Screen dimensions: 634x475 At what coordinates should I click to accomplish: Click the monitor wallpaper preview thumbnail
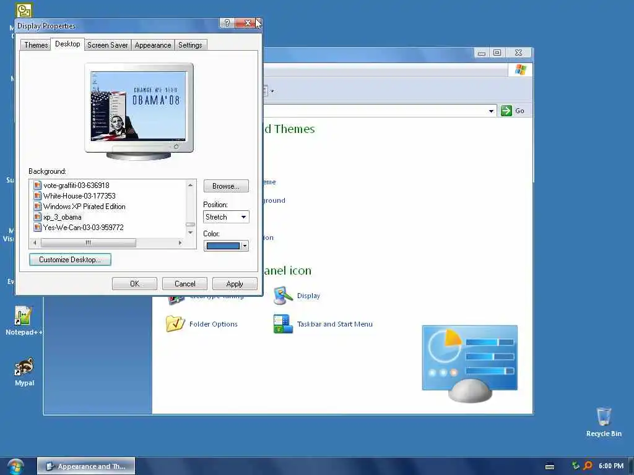coord(138,106)
